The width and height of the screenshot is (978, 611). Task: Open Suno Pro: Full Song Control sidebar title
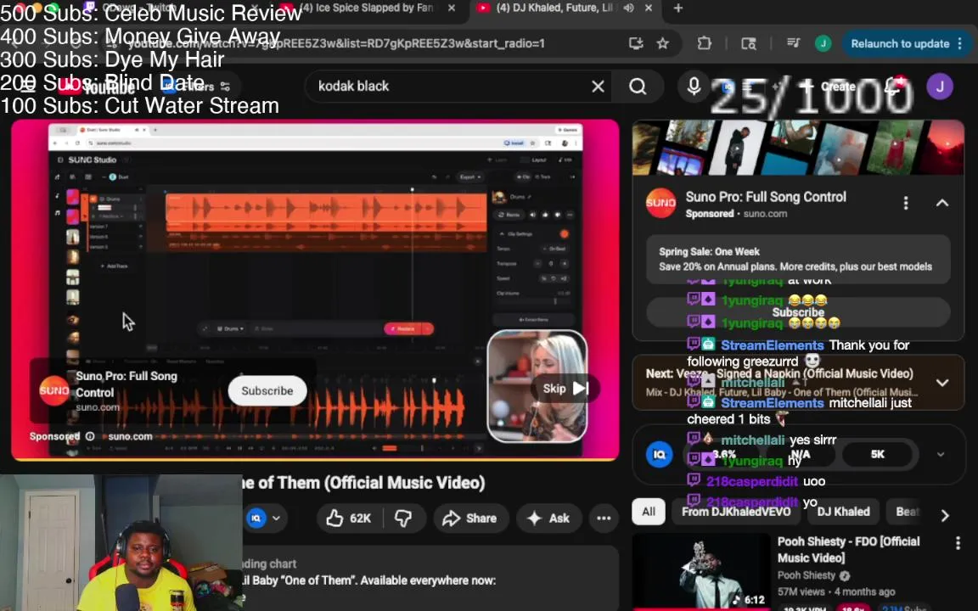(x=766, y=197)
